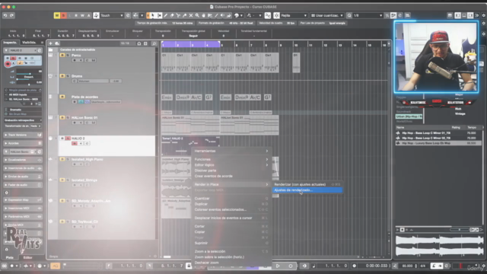Switch to the Visibilida. tab
The image size is (487, 274).
click(x=29, y=43)
